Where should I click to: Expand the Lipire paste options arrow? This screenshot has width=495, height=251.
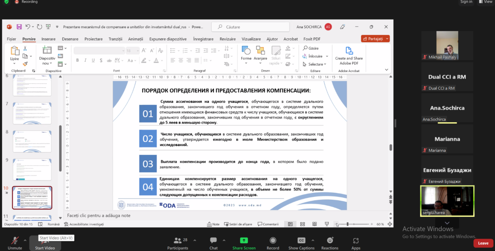(x=15, y=63)
